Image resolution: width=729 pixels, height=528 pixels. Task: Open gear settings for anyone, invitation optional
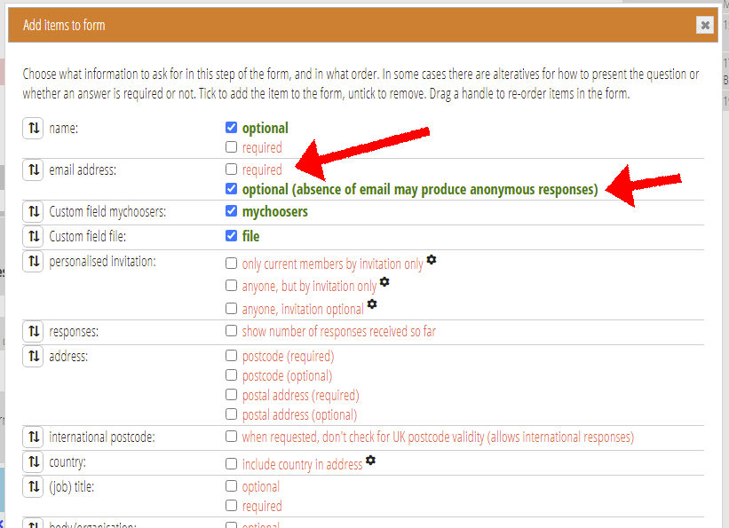coord(372,304)
